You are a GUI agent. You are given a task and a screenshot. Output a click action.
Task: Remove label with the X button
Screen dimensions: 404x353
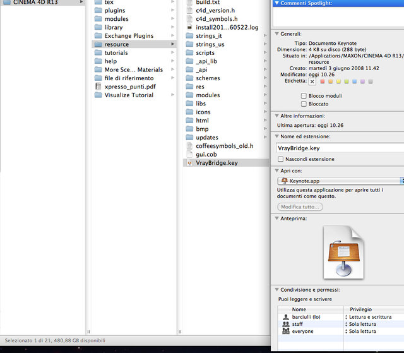[312, 81]
